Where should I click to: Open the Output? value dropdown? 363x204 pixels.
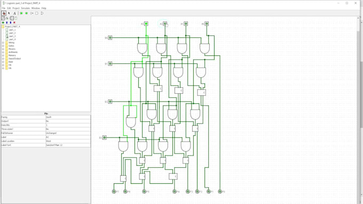tap(68, 121)
